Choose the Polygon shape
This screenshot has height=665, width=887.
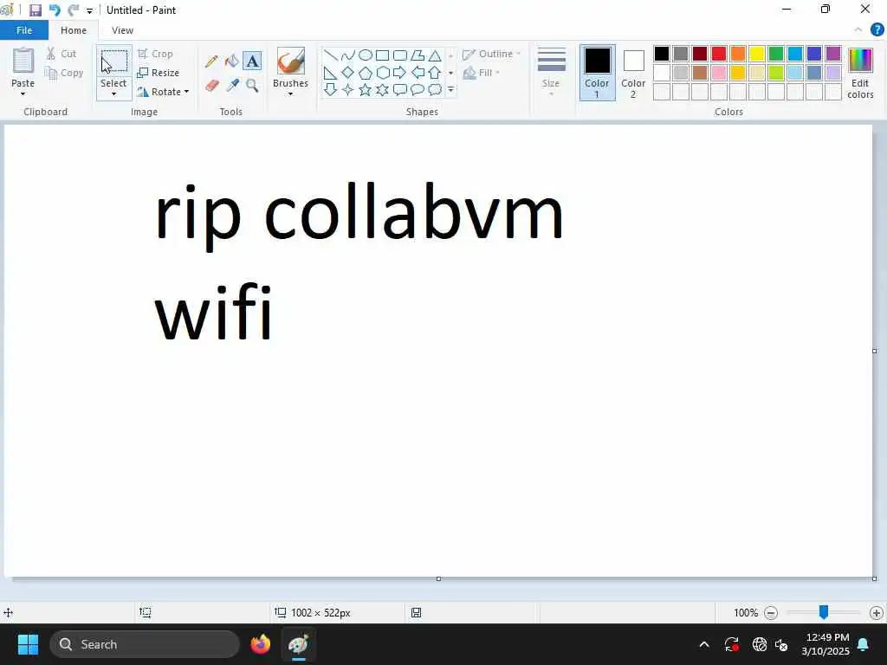418,55
